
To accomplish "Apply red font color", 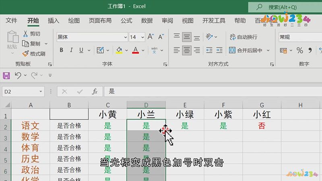I will tap(136, 50).
